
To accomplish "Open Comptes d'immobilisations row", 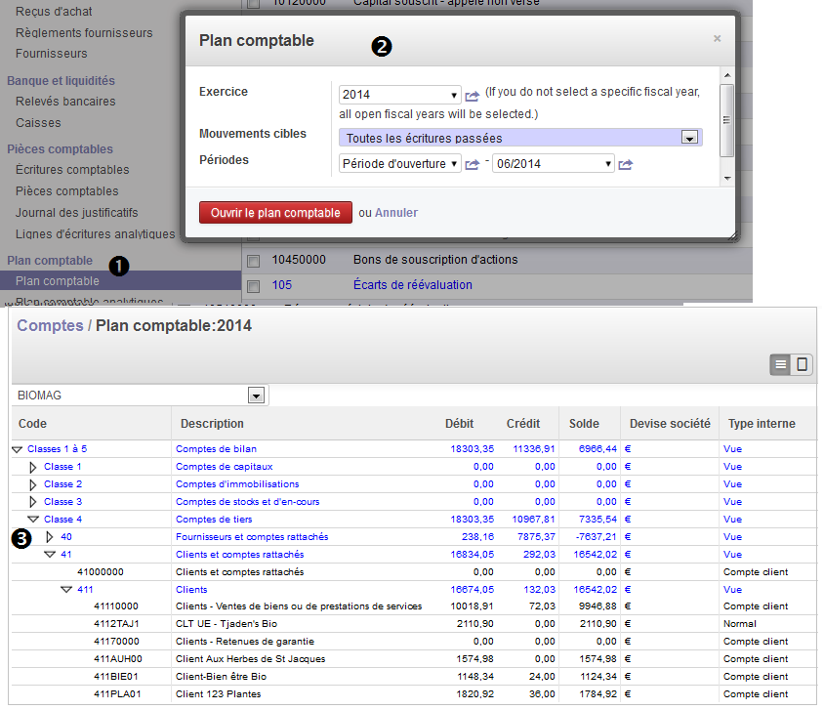I will pyautogui.click(x=414, y=484).
